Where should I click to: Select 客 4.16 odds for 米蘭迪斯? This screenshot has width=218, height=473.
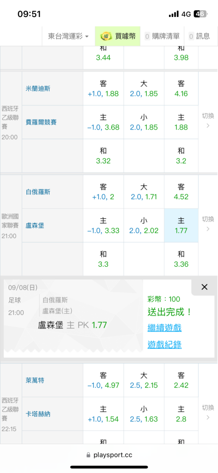point(181,88)
